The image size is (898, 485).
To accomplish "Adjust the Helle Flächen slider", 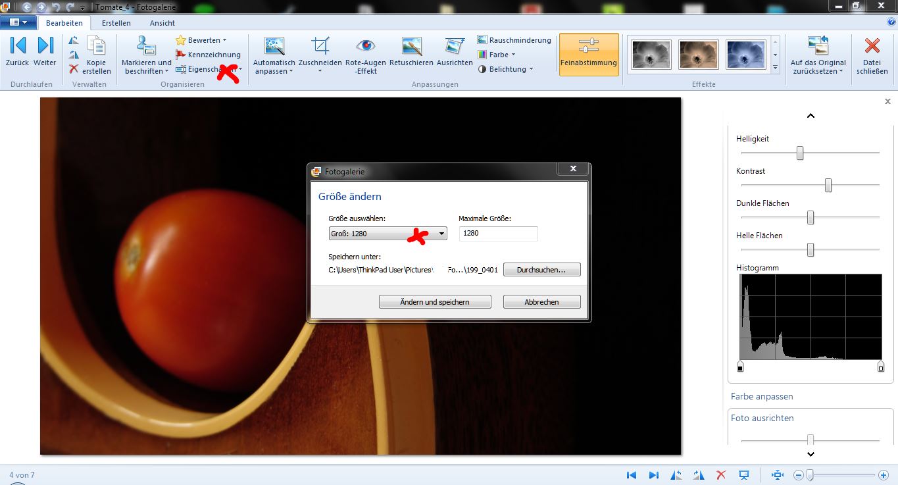I will tap(811, 249).
